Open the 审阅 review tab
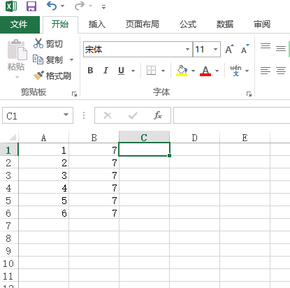The image size is (290, 288). pyautogui.click(x=262, y=24)
